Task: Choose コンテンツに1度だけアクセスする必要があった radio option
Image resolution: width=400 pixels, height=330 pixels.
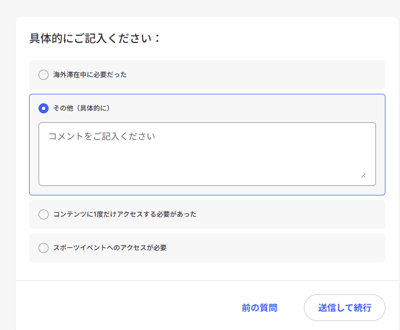Action: click(x=44, y=214)
